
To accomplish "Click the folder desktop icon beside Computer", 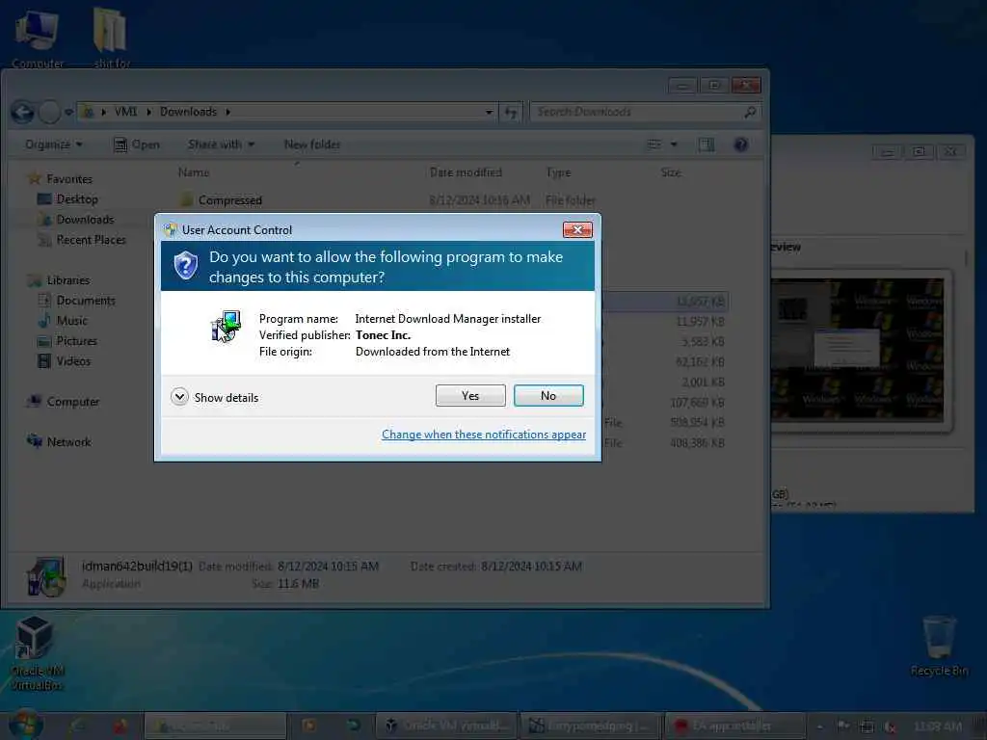I will (x=111, y=38).
